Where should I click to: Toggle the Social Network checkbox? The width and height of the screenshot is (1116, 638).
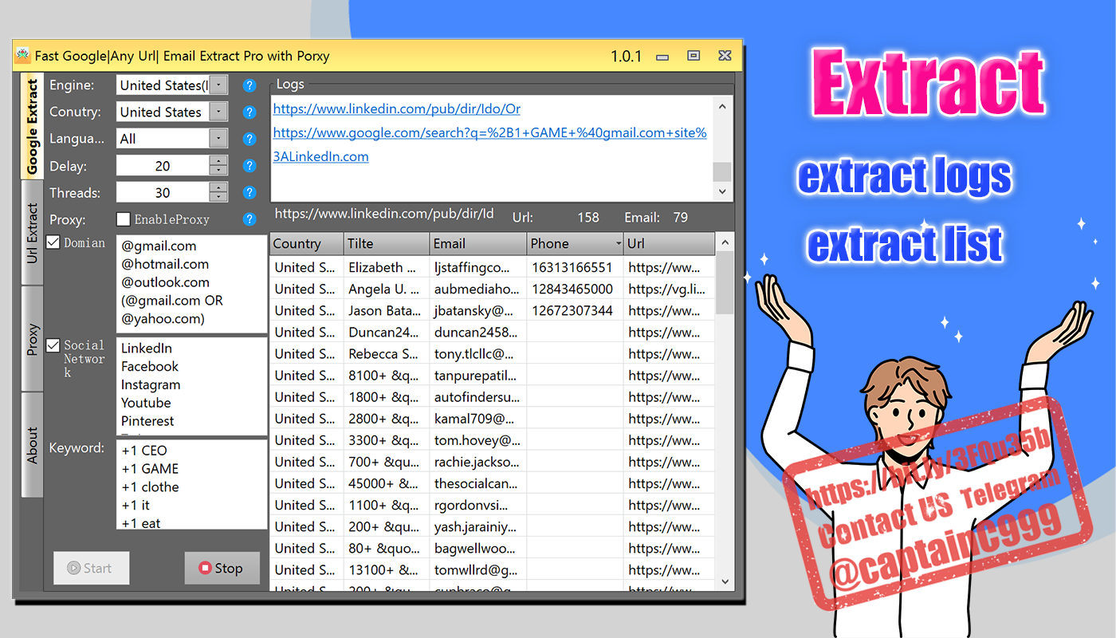coord(53,345)
